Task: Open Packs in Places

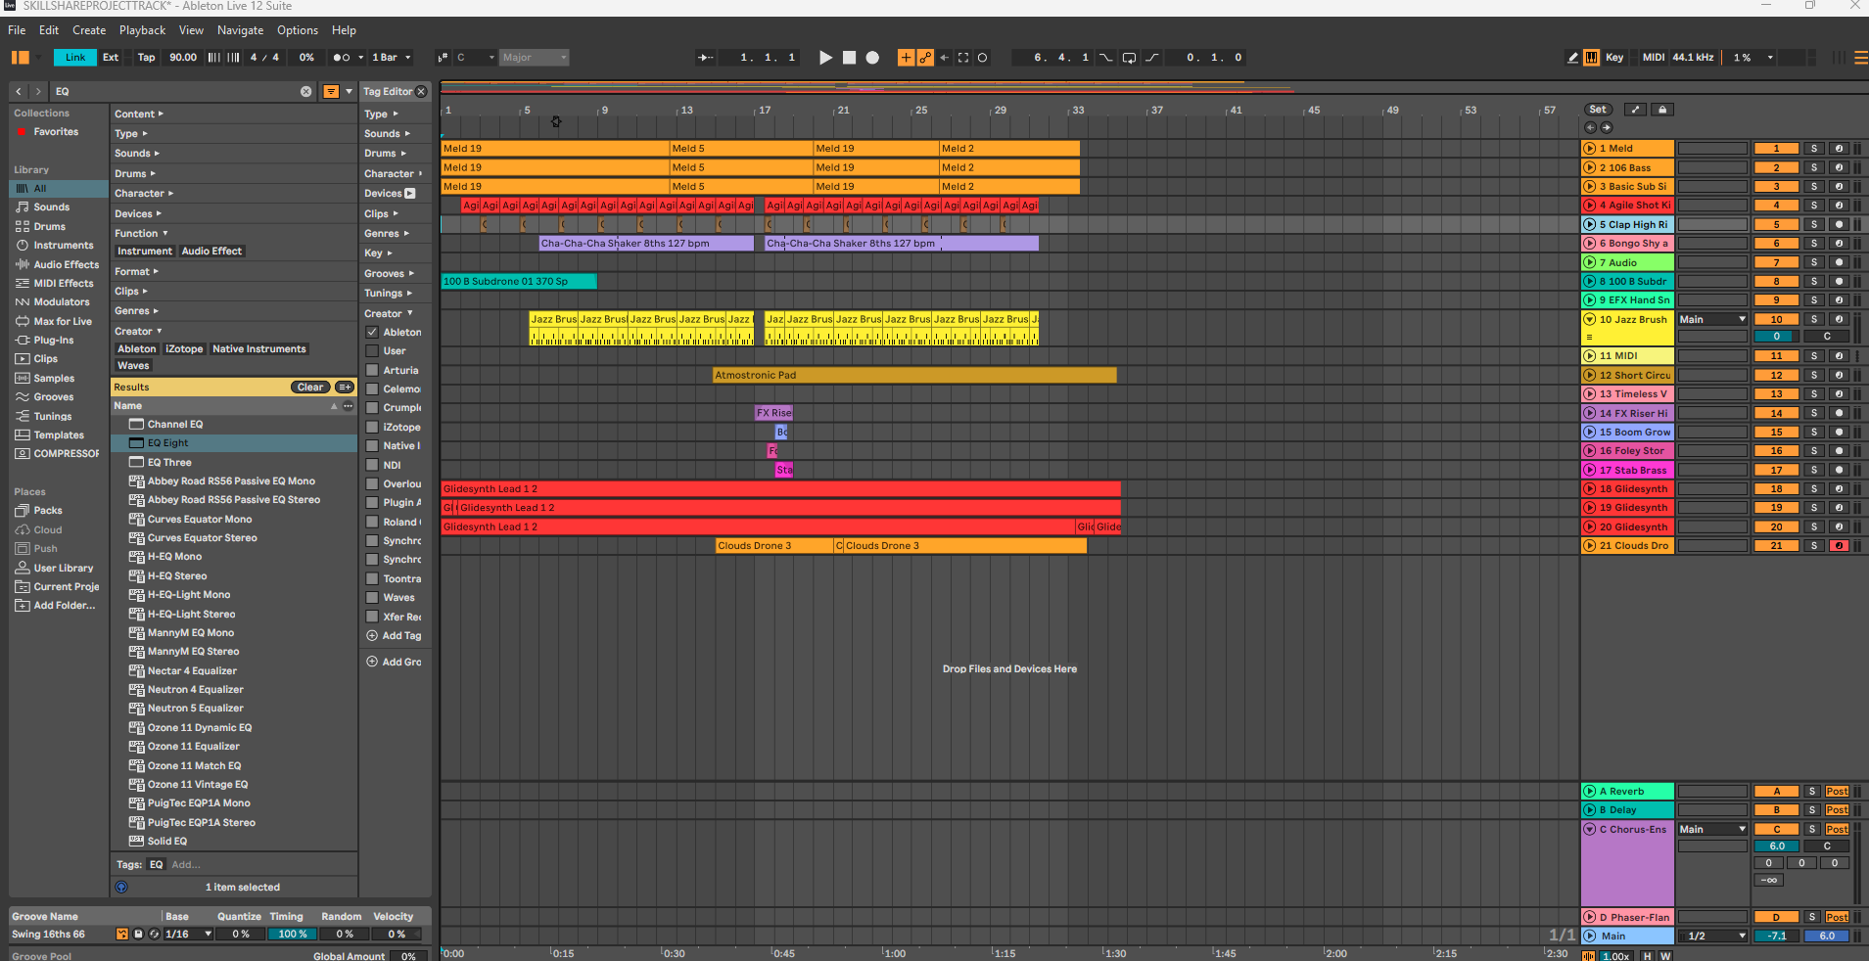Action: [48, 511]
